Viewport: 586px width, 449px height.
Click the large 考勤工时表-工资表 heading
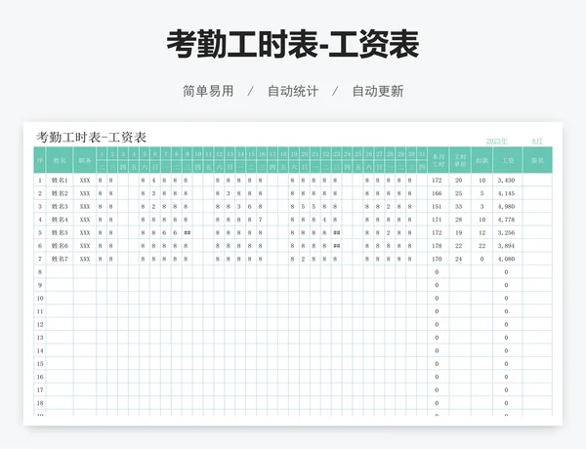293,45
